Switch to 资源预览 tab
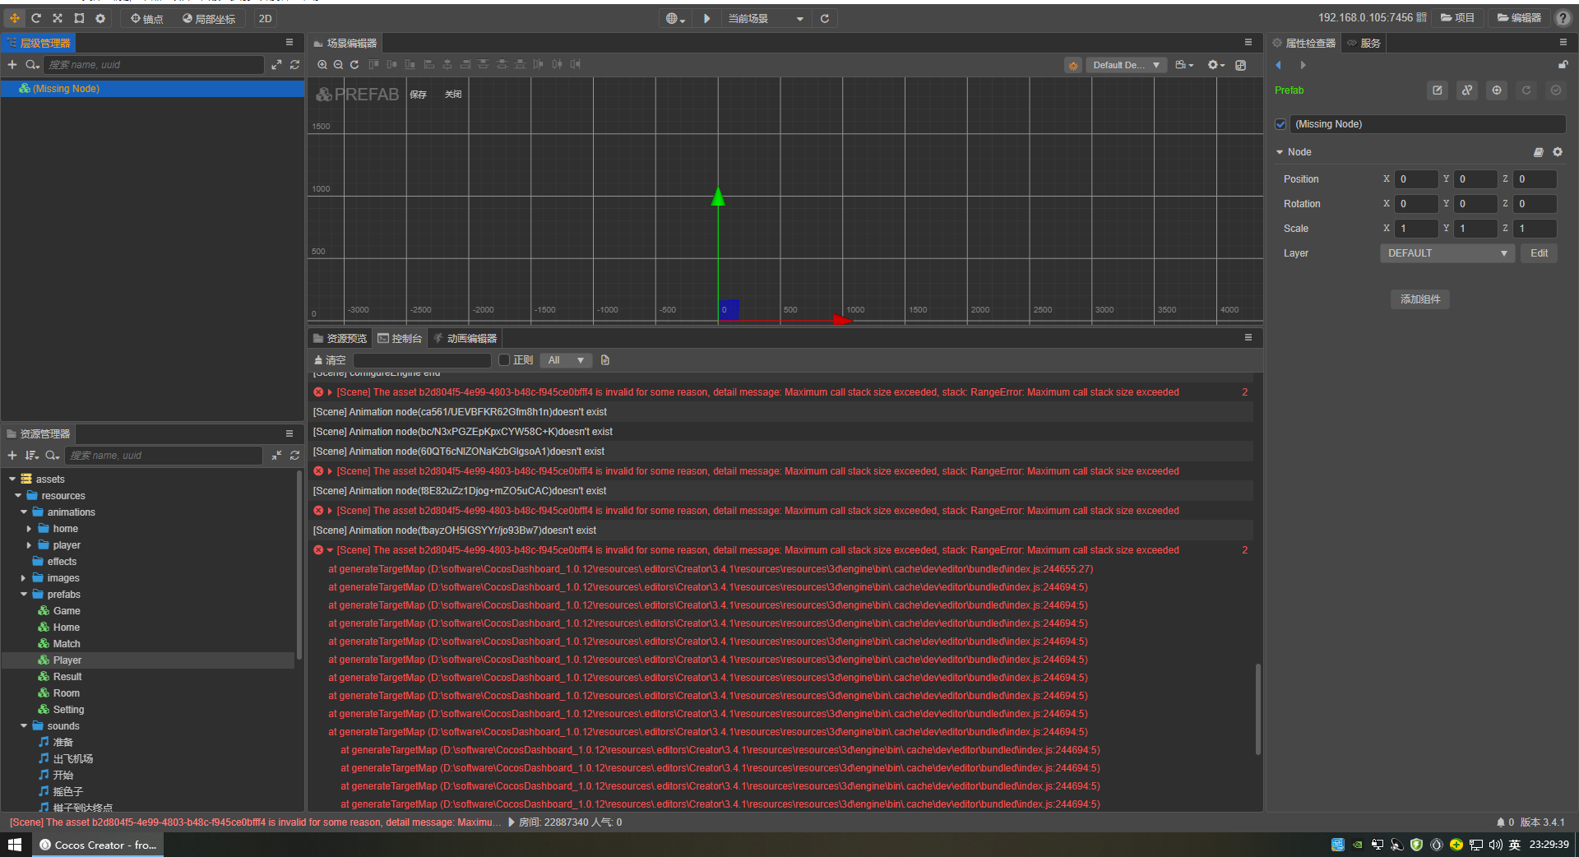 (340, 338)
